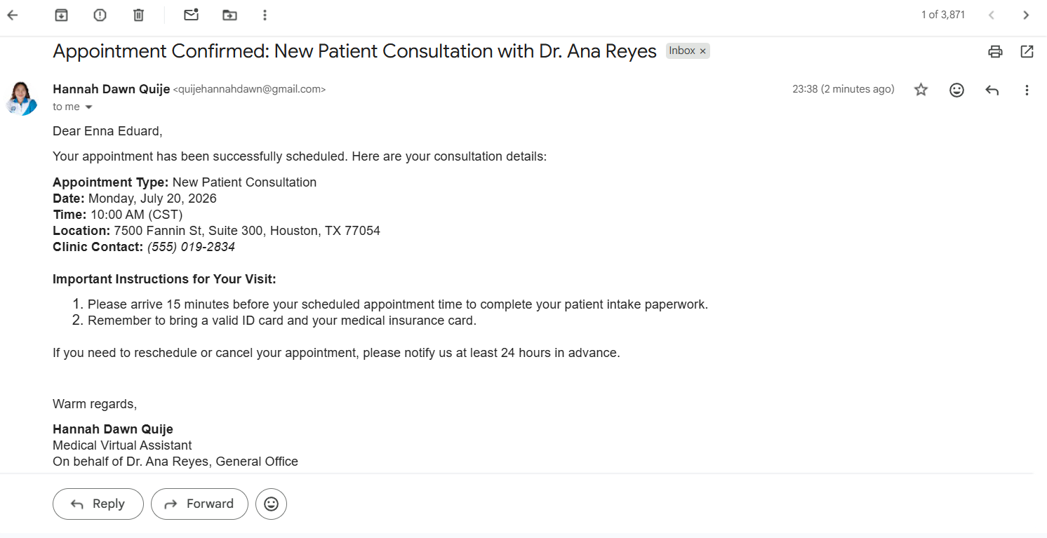Open email in a new window
The height and width of the screenshot is (538, 1047).
(x=1027, y=51)
